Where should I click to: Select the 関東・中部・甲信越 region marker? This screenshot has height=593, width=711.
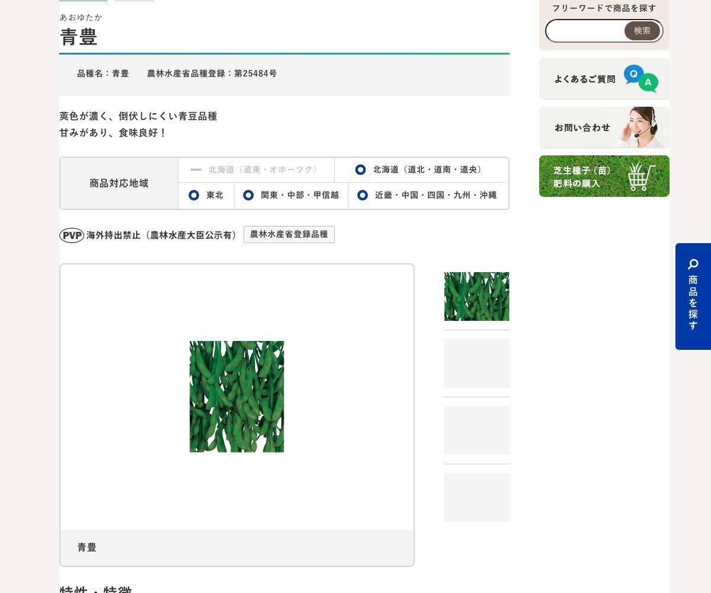[x=248, y=195]
